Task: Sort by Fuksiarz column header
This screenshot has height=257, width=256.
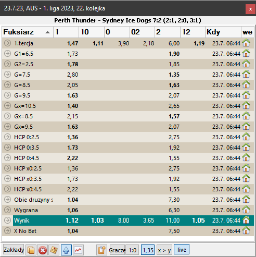Action: coord(28,32)
